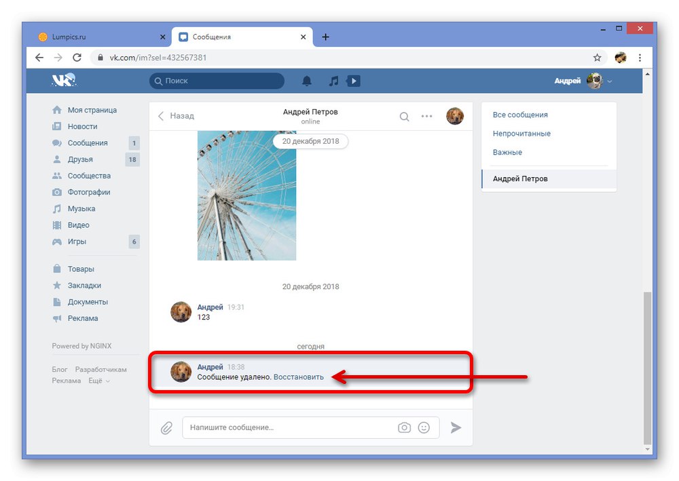Open Документы in sidebar

(x=88, y=302)
